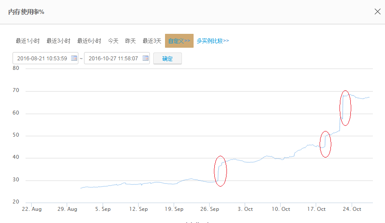The image size is (385, 223).
Task: Choose the 自定义 custom range tab
Action: pos(179,41)
